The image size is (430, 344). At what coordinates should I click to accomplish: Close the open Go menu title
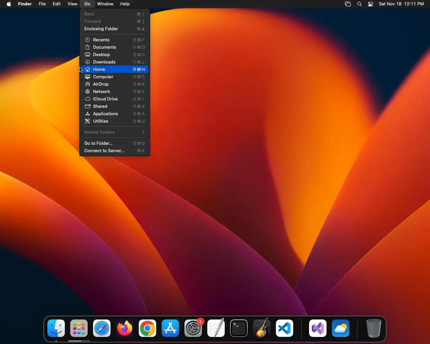87,4
